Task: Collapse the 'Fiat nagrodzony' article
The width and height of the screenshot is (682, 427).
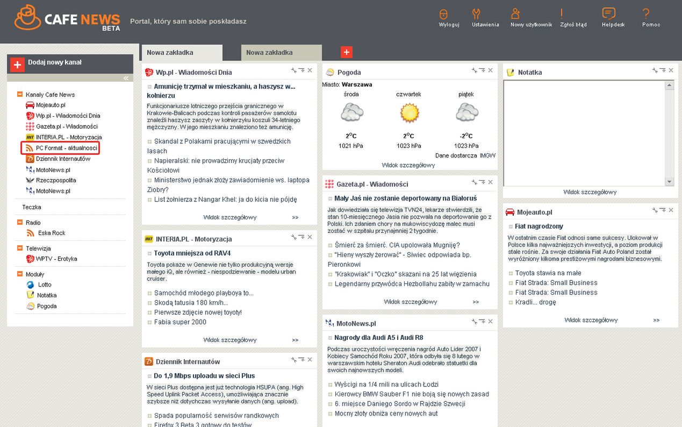Action: [x=511, y=226]
